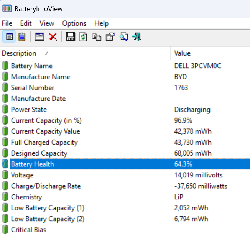Click the battery icon beside Full Charged Capacity
This screenshot has height=235, width=250.
(5, 142)
